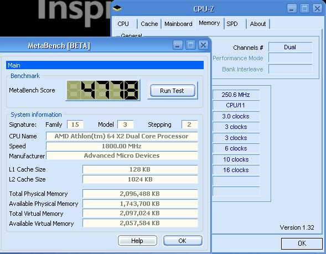Click the 250.6 MHz frequency value
326x254 pixels.
pyautogui.click(x=236, y=95)
